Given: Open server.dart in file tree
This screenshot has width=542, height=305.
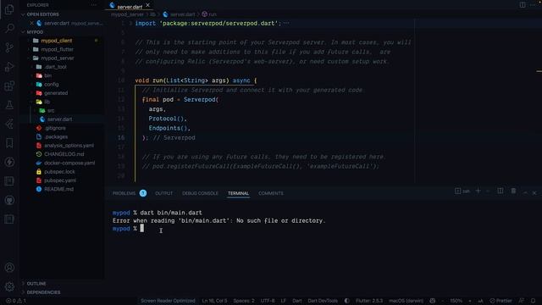Looking at the screenshot, I should pos(59,119).
